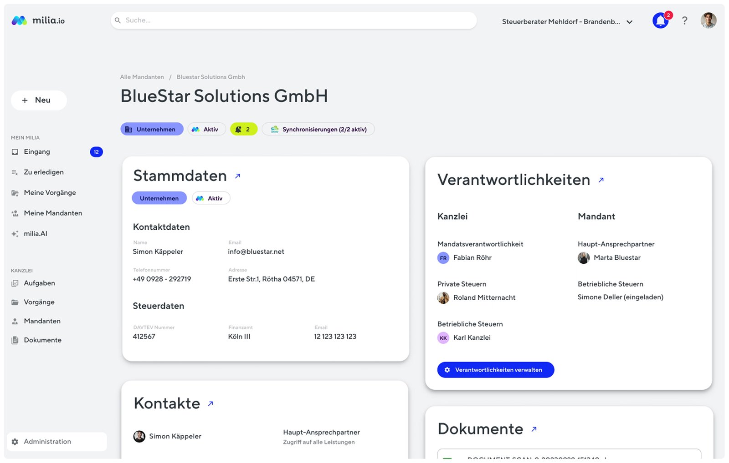Open Kontakte via arrow icon

[x=210, y=403]
